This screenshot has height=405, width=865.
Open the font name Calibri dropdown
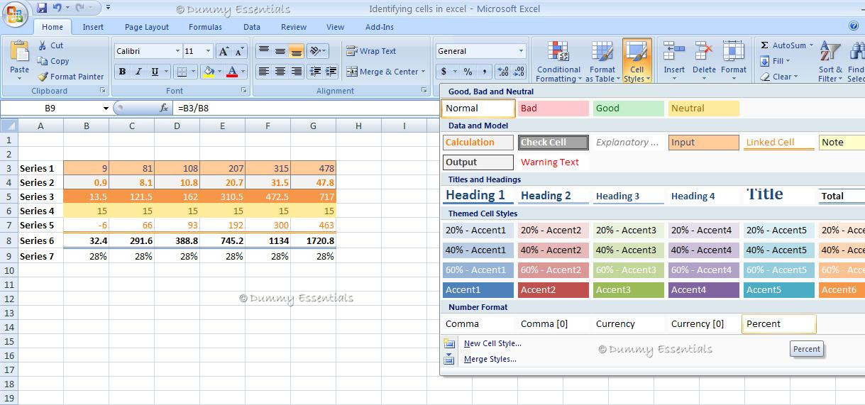coord(177,51)
